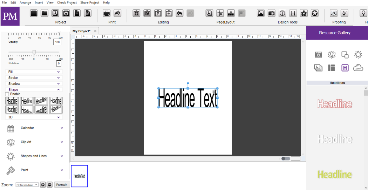
Task: Click the Rotation slider handle
Action: click(x=34, y=52)
